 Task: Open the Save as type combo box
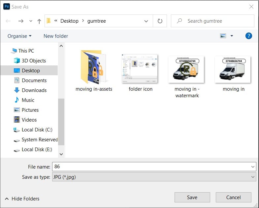[x=154, y=177]
